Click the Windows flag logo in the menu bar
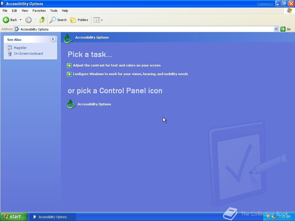 pyautogui.click(x=289, y=11)
